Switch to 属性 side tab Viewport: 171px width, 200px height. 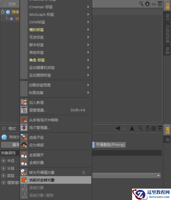point(167,130)
